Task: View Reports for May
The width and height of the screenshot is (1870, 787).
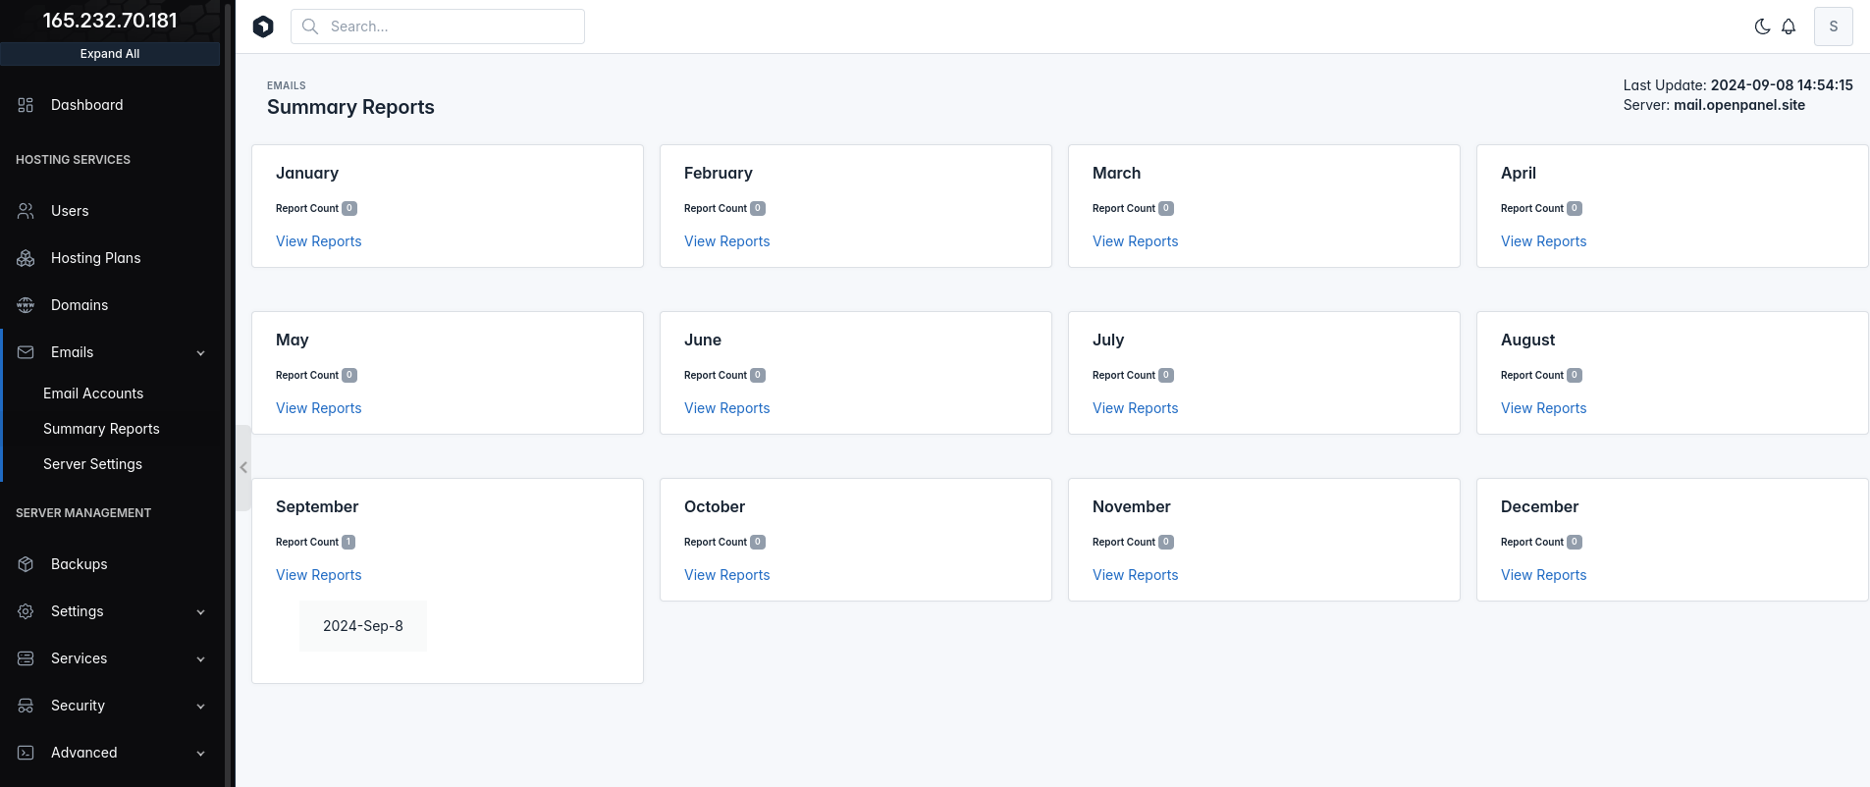Action: (318, 408)
